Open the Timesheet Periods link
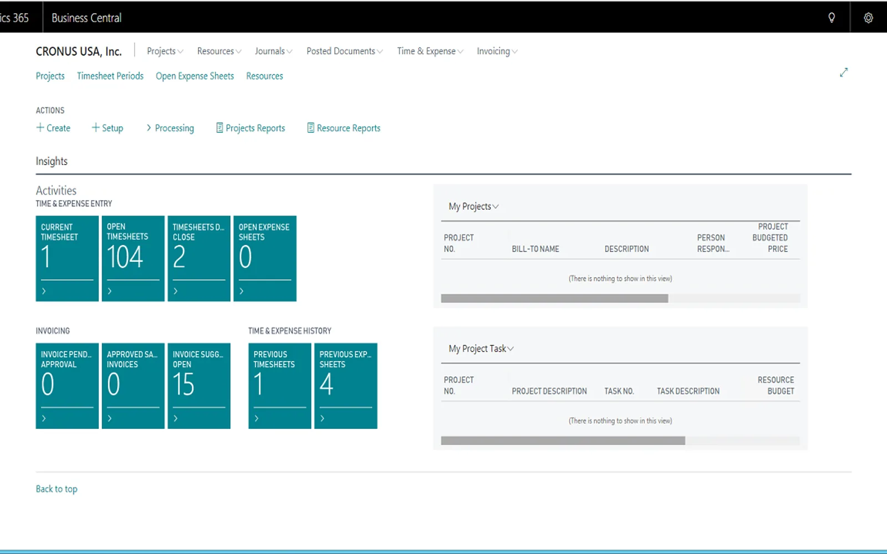 tap(110, 76)
